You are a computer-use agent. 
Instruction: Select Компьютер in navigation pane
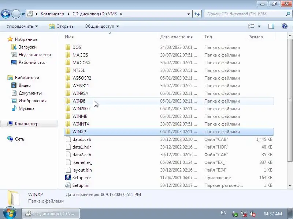(x=26, y=124)
